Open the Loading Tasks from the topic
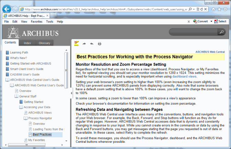 point(46,129)
